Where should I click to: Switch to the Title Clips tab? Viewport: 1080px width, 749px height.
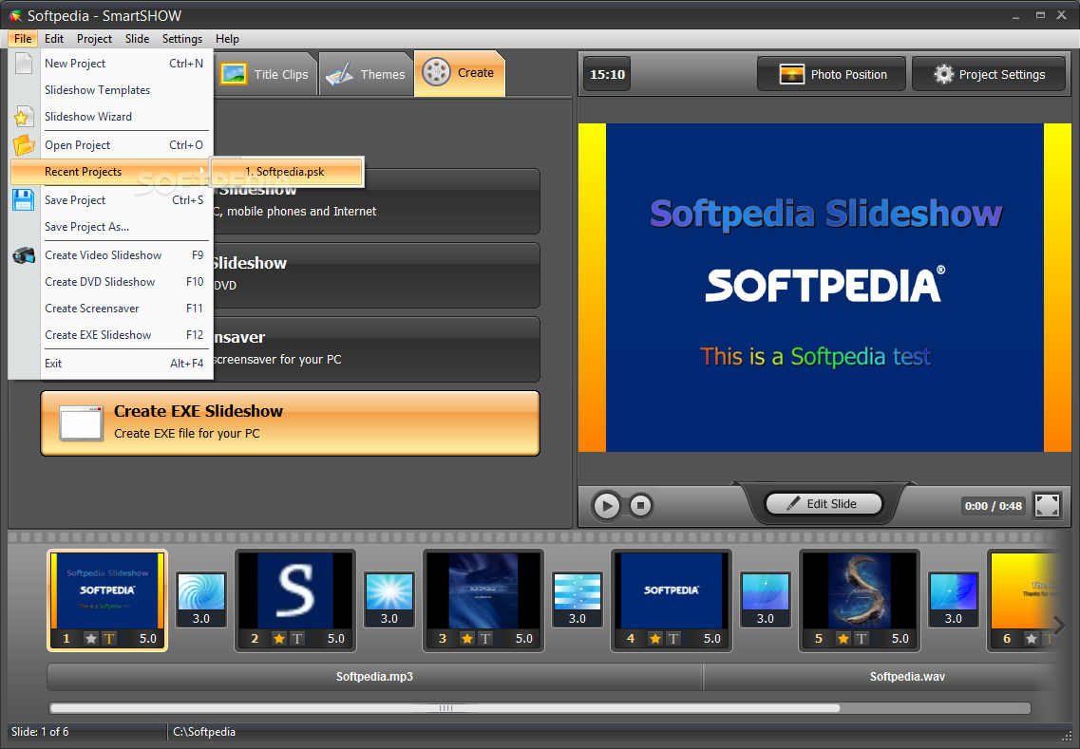click(x=264, y=74)
